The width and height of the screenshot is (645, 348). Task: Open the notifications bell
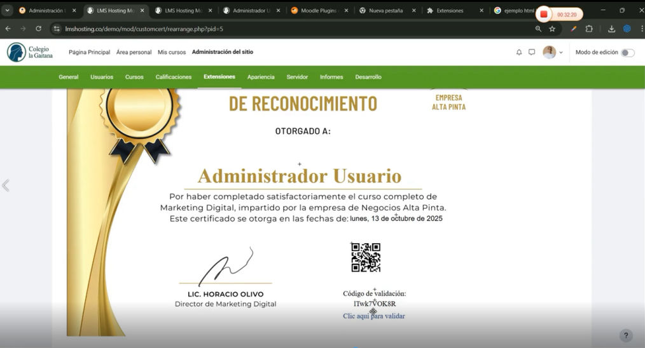(x=519, y=53)
